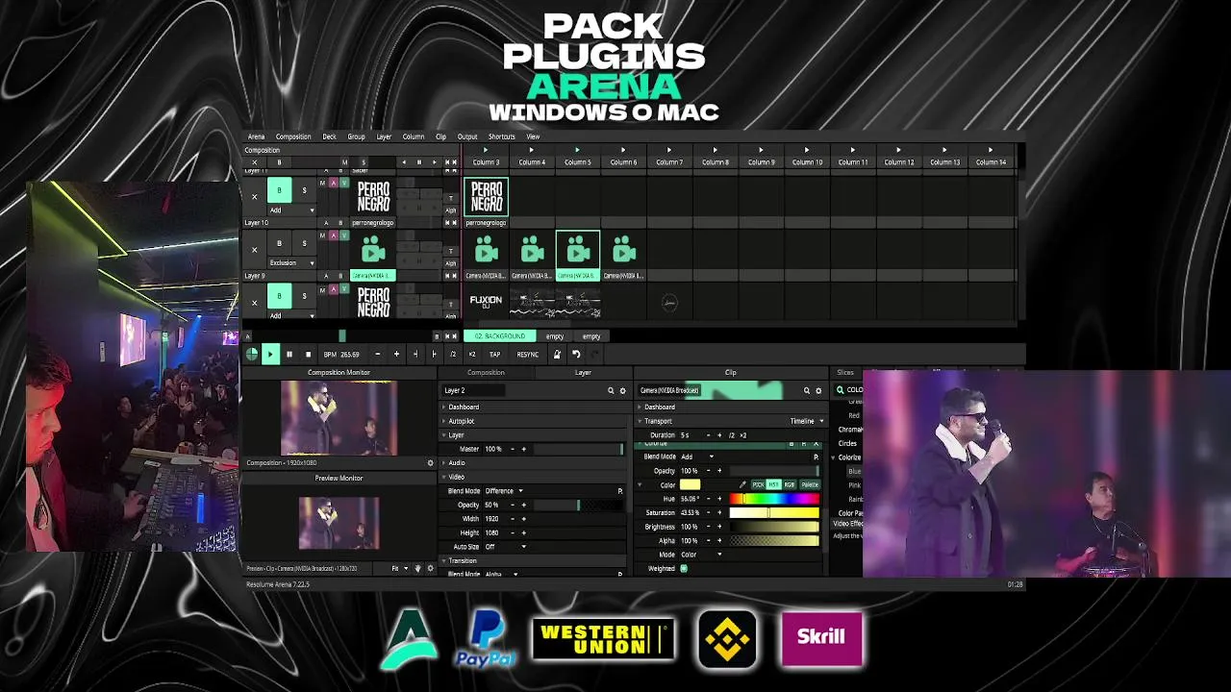
Task: Click the TAP tempo button
Action: point(494,355)
